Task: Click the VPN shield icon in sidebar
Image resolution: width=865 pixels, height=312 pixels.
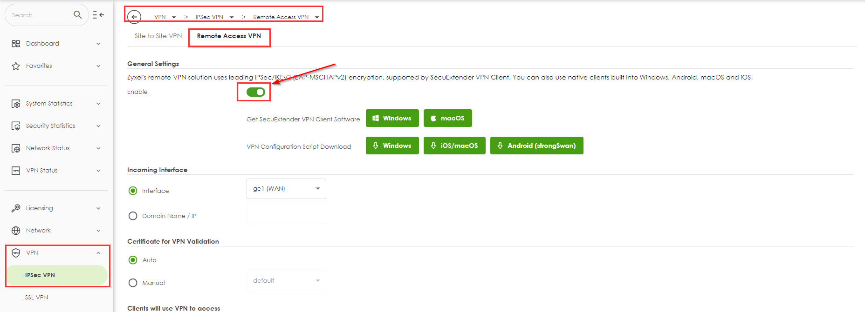Action: pos(16,253)
